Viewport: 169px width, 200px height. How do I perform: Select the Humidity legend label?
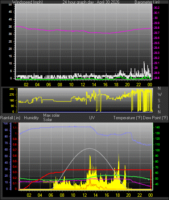(x=31, y=118)
